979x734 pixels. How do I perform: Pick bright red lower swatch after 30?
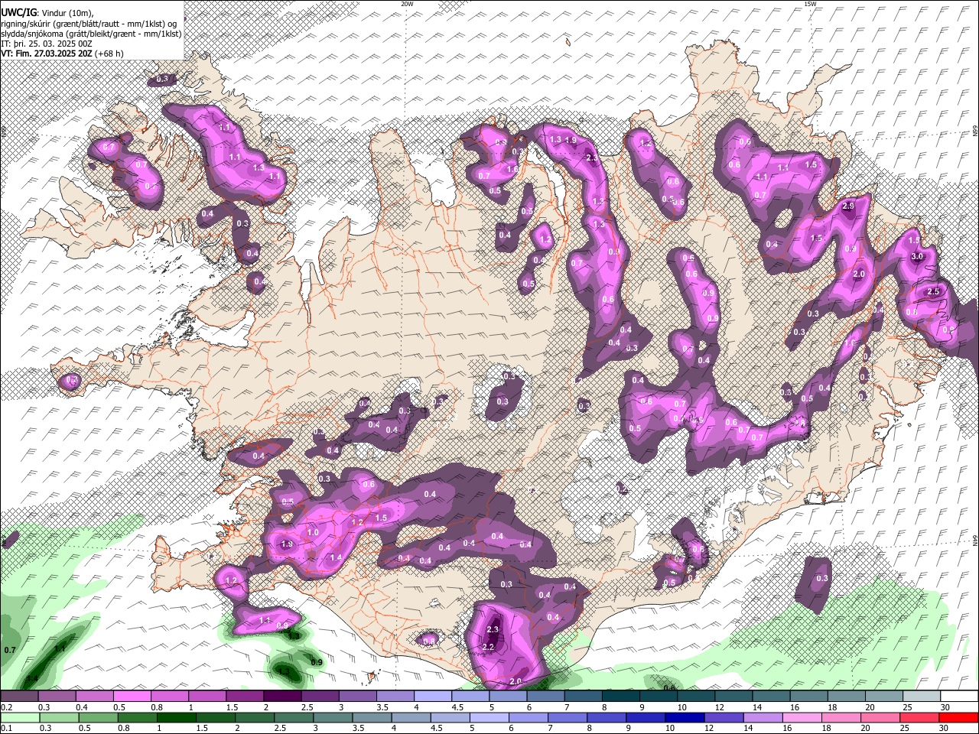pyautogui.click(x=958, y=717)
